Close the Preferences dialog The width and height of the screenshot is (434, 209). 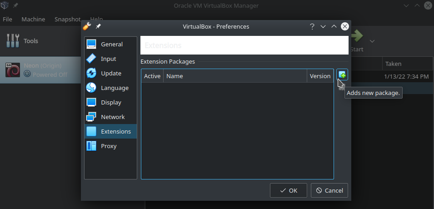click(344, 26)
